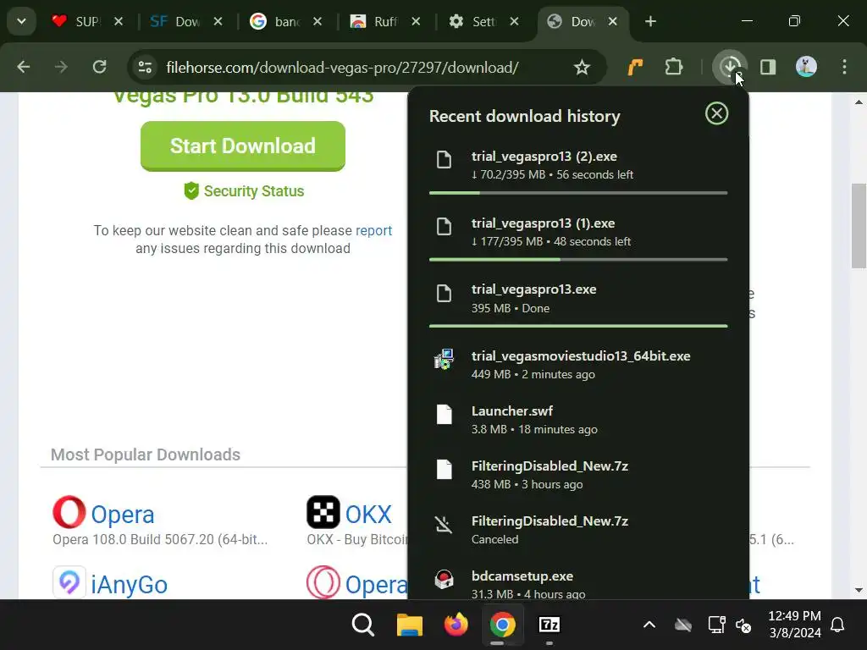Image resolution: width=867 pixels, height=650 pixels.
Task: Open trial_vegasmoviestudio13_64bit.exe download
Action: tap(578, 365)
